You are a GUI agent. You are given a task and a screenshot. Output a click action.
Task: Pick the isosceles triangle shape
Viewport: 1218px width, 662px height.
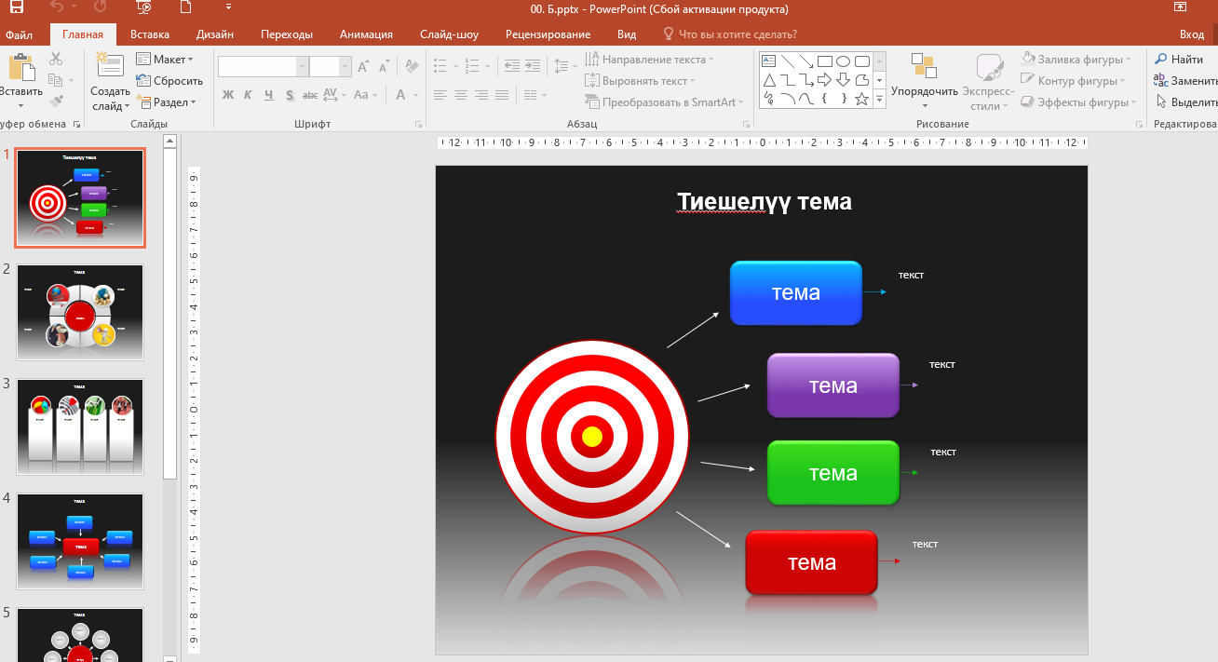tap(769, 80)
